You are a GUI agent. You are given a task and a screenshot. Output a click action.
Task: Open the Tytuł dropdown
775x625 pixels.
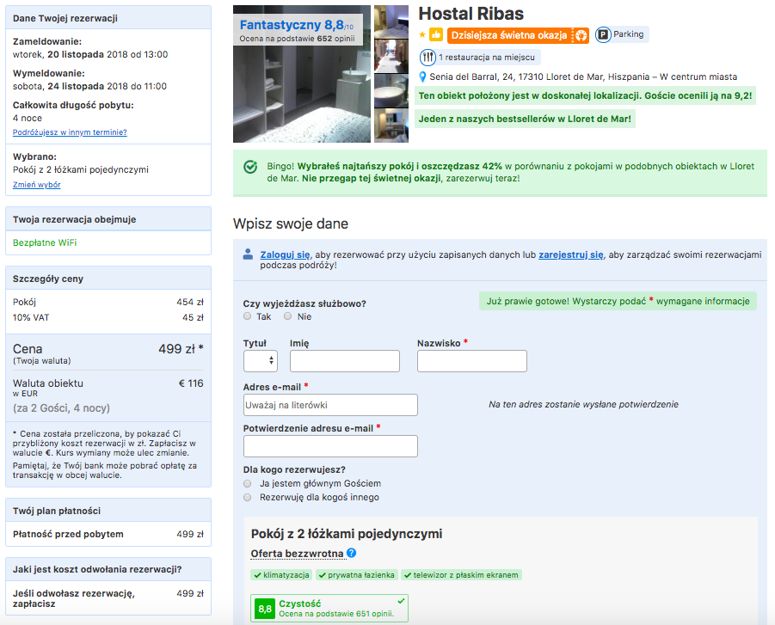point(260,361)
